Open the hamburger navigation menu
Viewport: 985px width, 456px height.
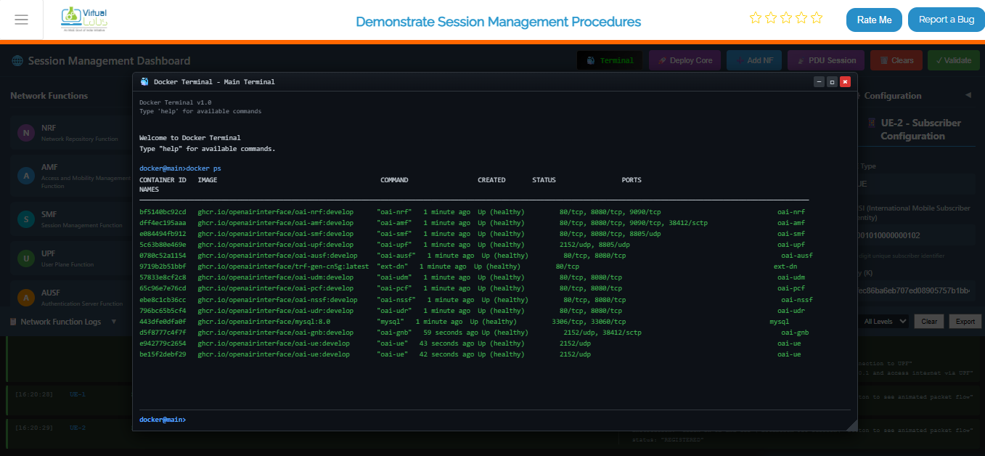tap(21, 20)
